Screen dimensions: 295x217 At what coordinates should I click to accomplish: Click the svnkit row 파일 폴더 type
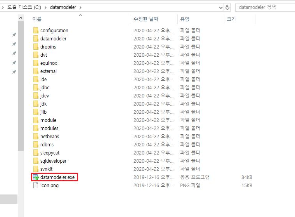(190, 169)
